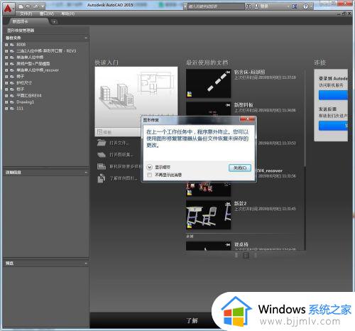
Task: Open the 文件(F) menu
Action: point(26,13)
